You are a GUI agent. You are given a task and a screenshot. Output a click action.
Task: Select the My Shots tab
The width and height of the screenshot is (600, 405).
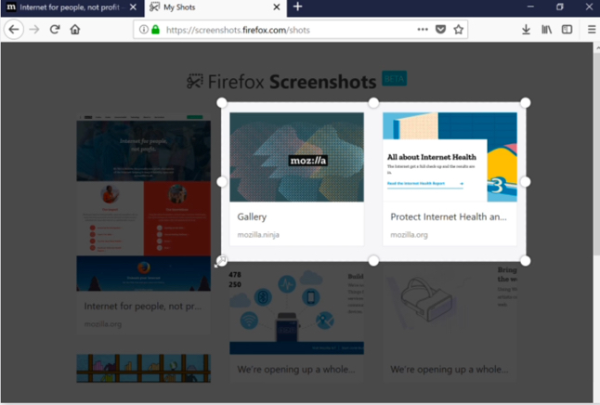coord(215,8)
